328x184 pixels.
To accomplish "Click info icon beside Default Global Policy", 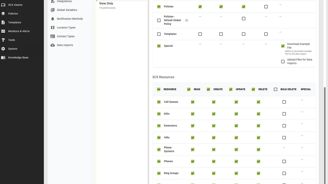I will point(187,20).
